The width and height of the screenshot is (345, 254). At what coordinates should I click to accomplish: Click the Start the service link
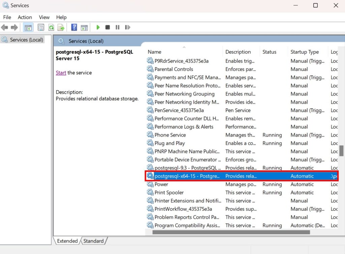click(61, 73)
